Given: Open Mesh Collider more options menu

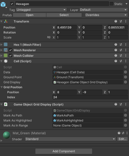Looking at the screenshot, I should coord(126,55).
